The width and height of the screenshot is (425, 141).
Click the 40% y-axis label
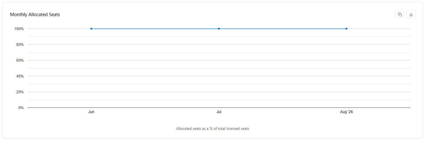[x=20, y=76]
